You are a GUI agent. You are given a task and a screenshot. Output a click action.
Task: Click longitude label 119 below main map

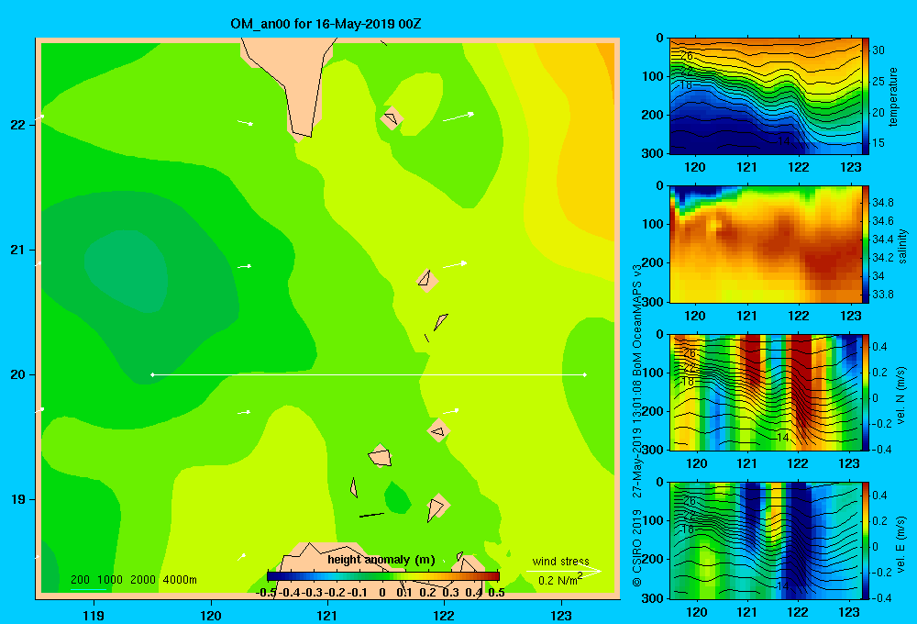tap(94, 615)
